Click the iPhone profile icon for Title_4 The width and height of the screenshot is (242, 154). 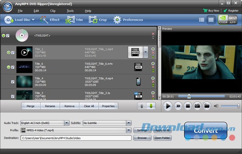138,81
